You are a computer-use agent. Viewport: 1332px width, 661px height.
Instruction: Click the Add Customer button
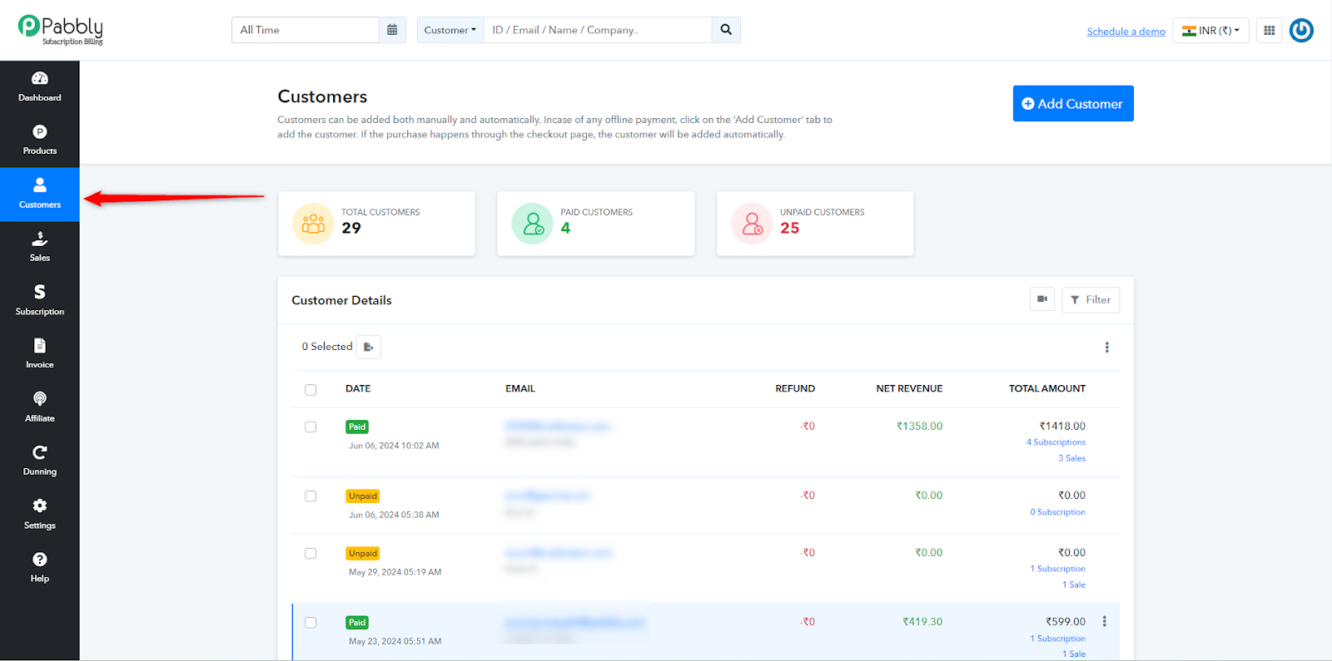[1073, 104]
